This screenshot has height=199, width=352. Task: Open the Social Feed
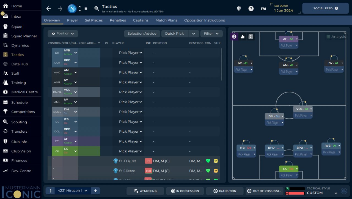click(x=326, y=9)
